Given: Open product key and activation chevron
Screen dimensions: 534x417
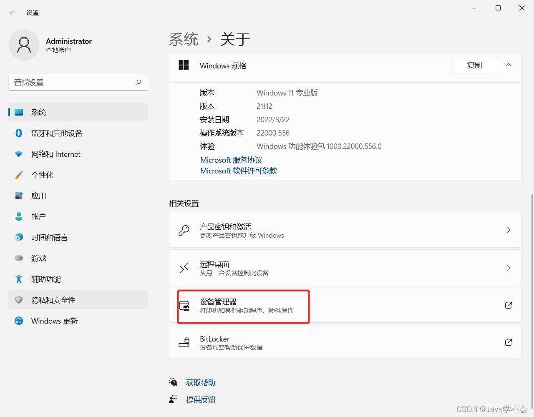Looking at the screenshot, I should pos(509,230).
